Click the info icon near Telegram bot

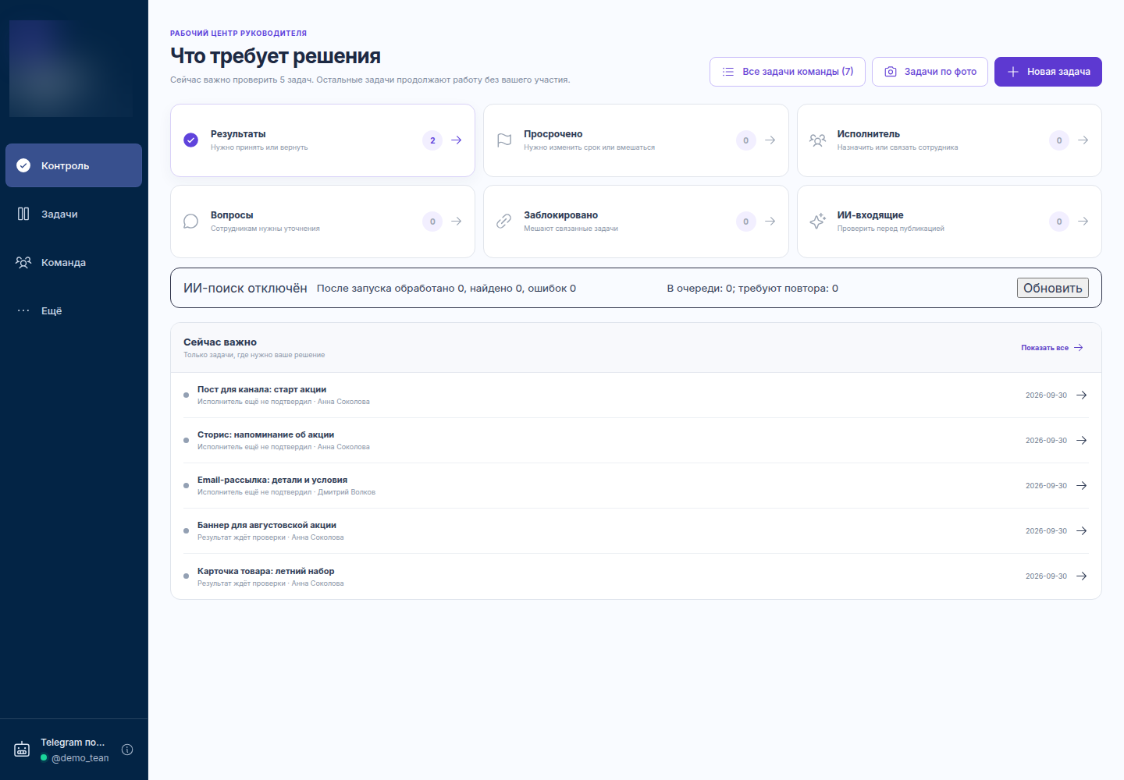tap(127, 750)
